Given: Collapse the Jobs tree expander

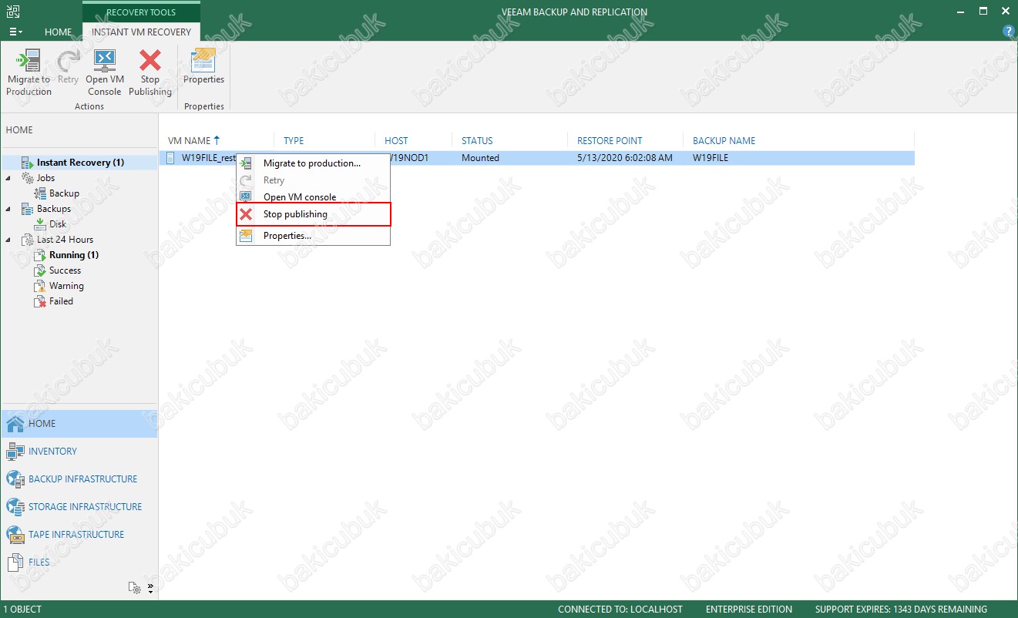Looking at the screenshot, I should (9, 178).
